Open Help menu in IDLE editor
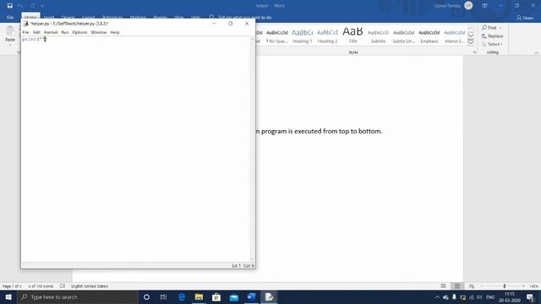This screenshot has width=541, height=304. point(115,32)
